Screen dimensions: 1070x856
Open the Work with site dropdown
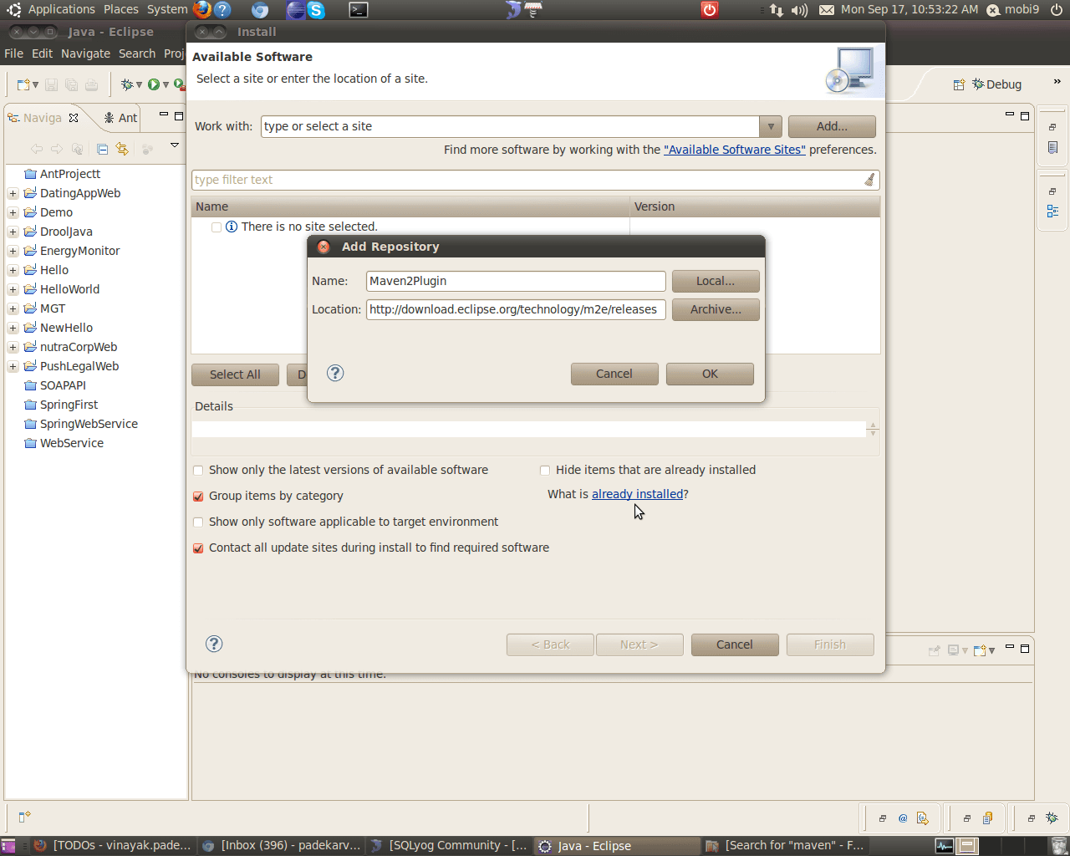[769, 126]
